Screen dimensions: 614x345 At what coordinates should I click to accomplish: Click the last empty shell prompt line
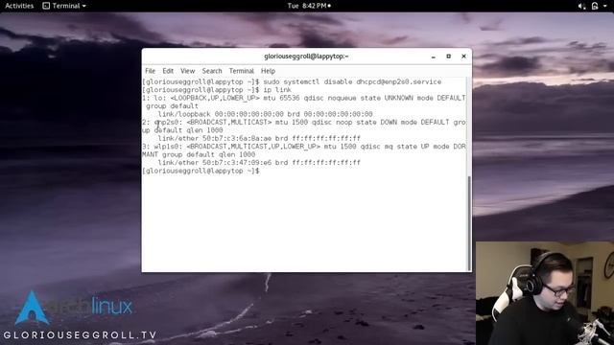(x=201, y=171)
